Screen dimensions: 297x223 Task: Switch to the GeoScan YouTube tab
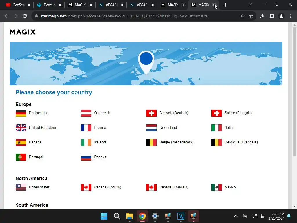[16, 5]
